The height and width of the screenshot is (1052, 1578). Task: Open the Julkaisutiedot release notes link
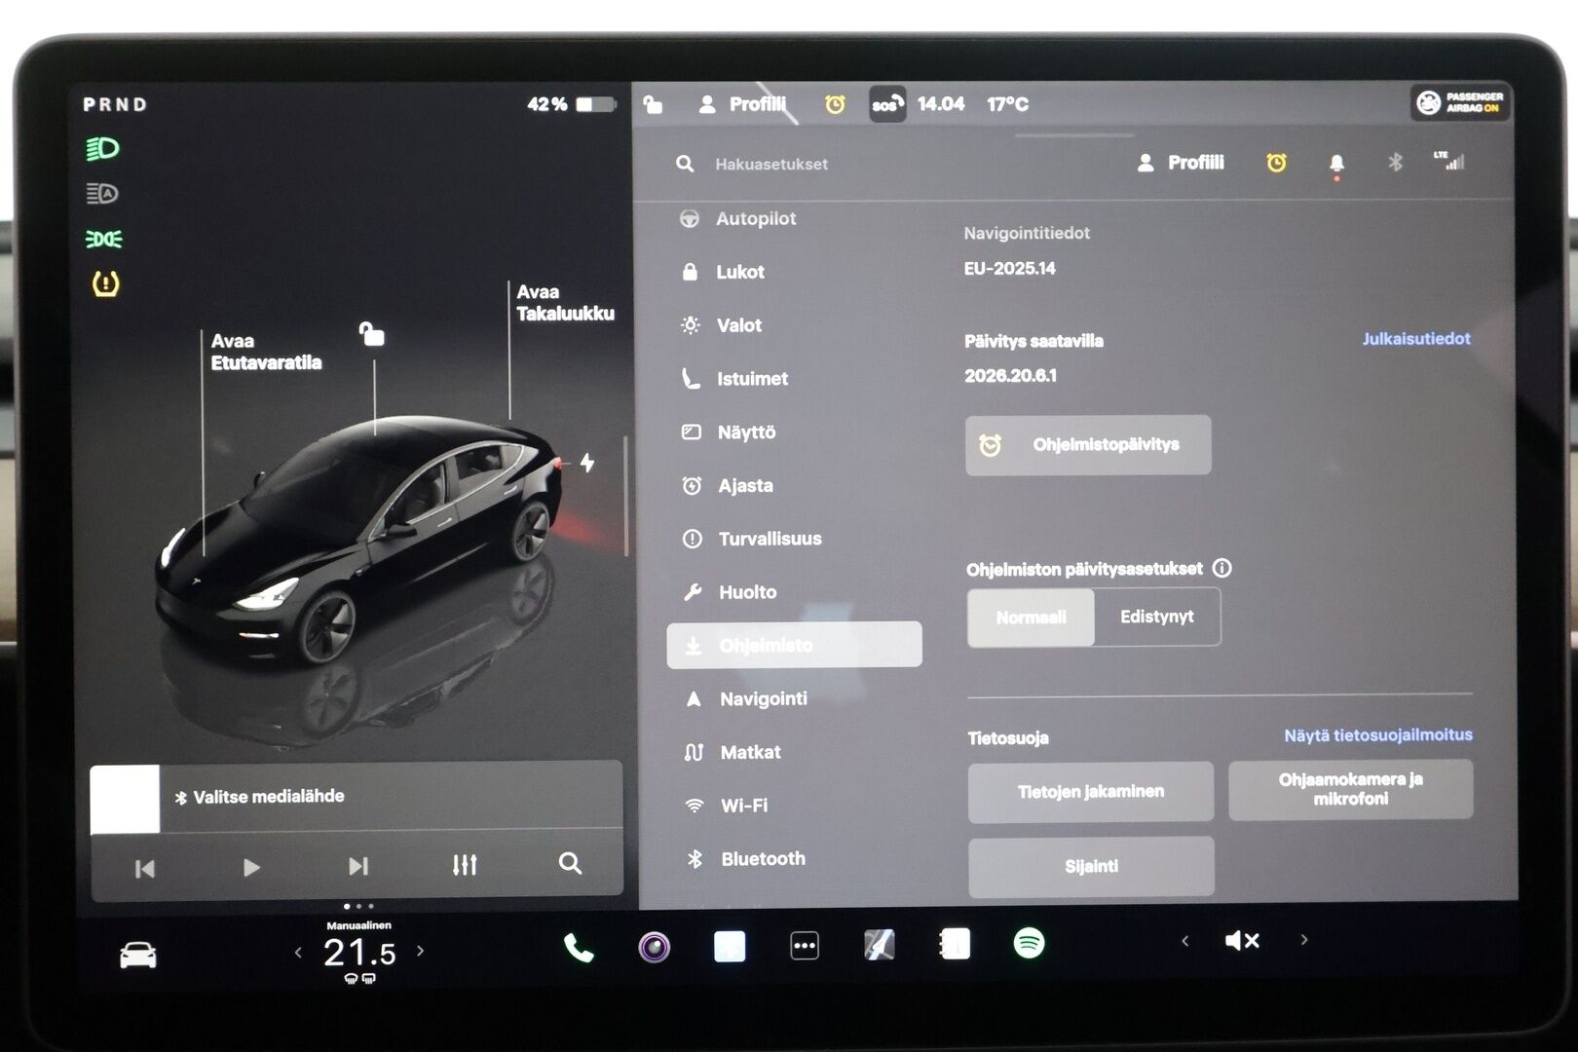click(x=1416, y=339)
